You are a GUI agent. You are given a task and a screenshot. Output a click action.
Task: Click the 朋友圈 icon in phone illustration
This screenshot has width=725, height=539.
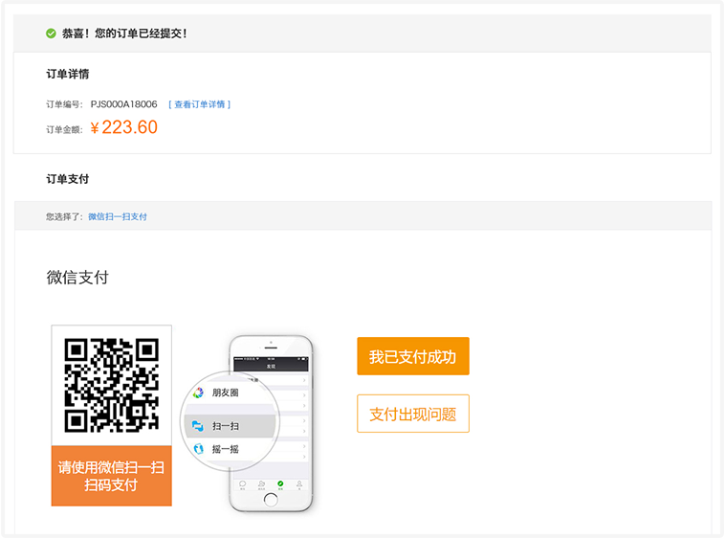point(198,393)
